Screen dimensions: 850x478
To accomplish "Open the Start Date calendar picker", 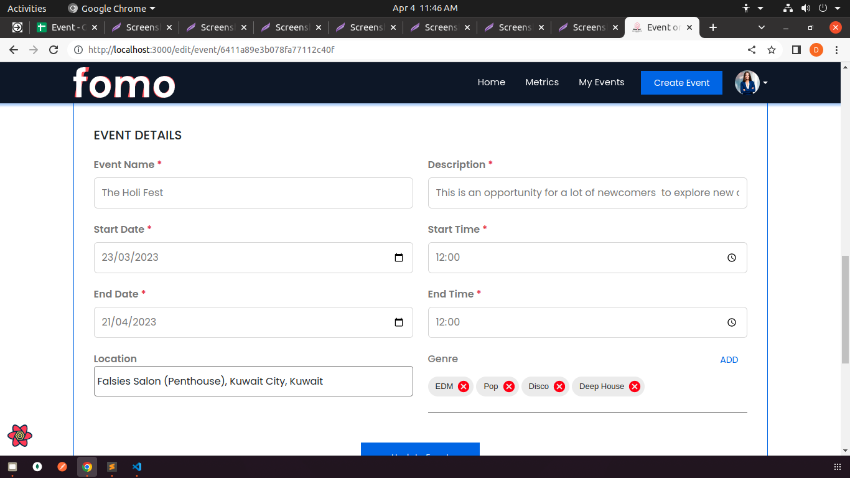I will click(x=399, y=258).
